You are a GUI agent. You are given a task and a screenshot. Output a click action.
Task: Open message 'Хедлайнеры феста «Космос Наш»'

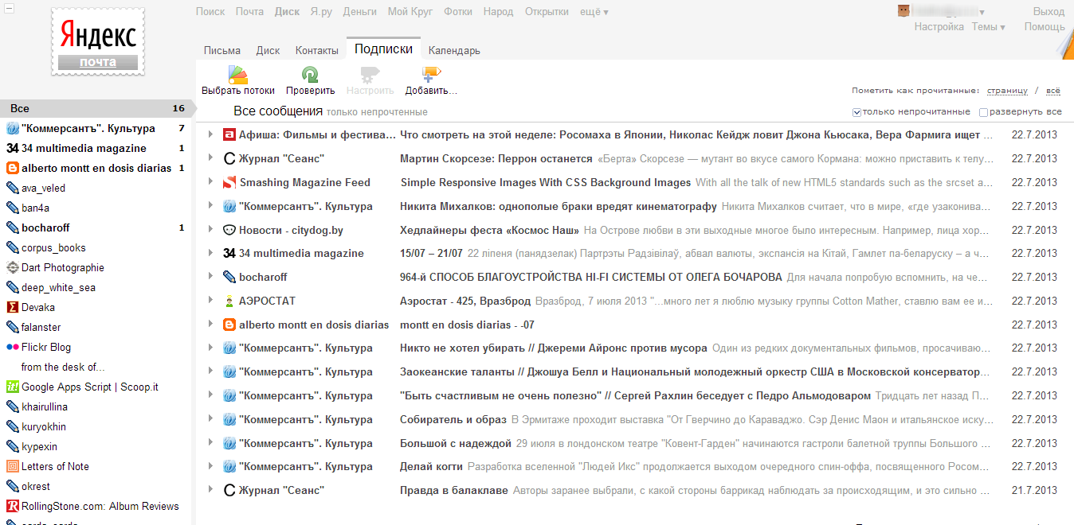coord(490,230)
